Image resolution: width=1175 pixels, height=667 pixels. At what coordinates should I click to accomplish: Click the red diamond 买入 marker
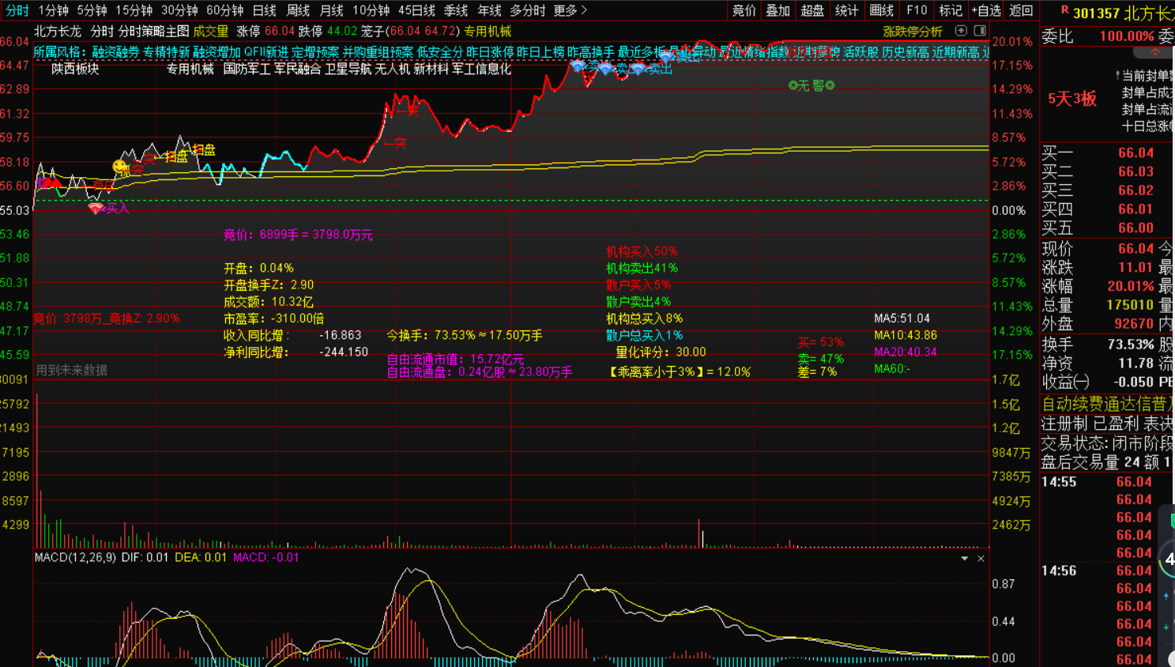click(96, 209)
